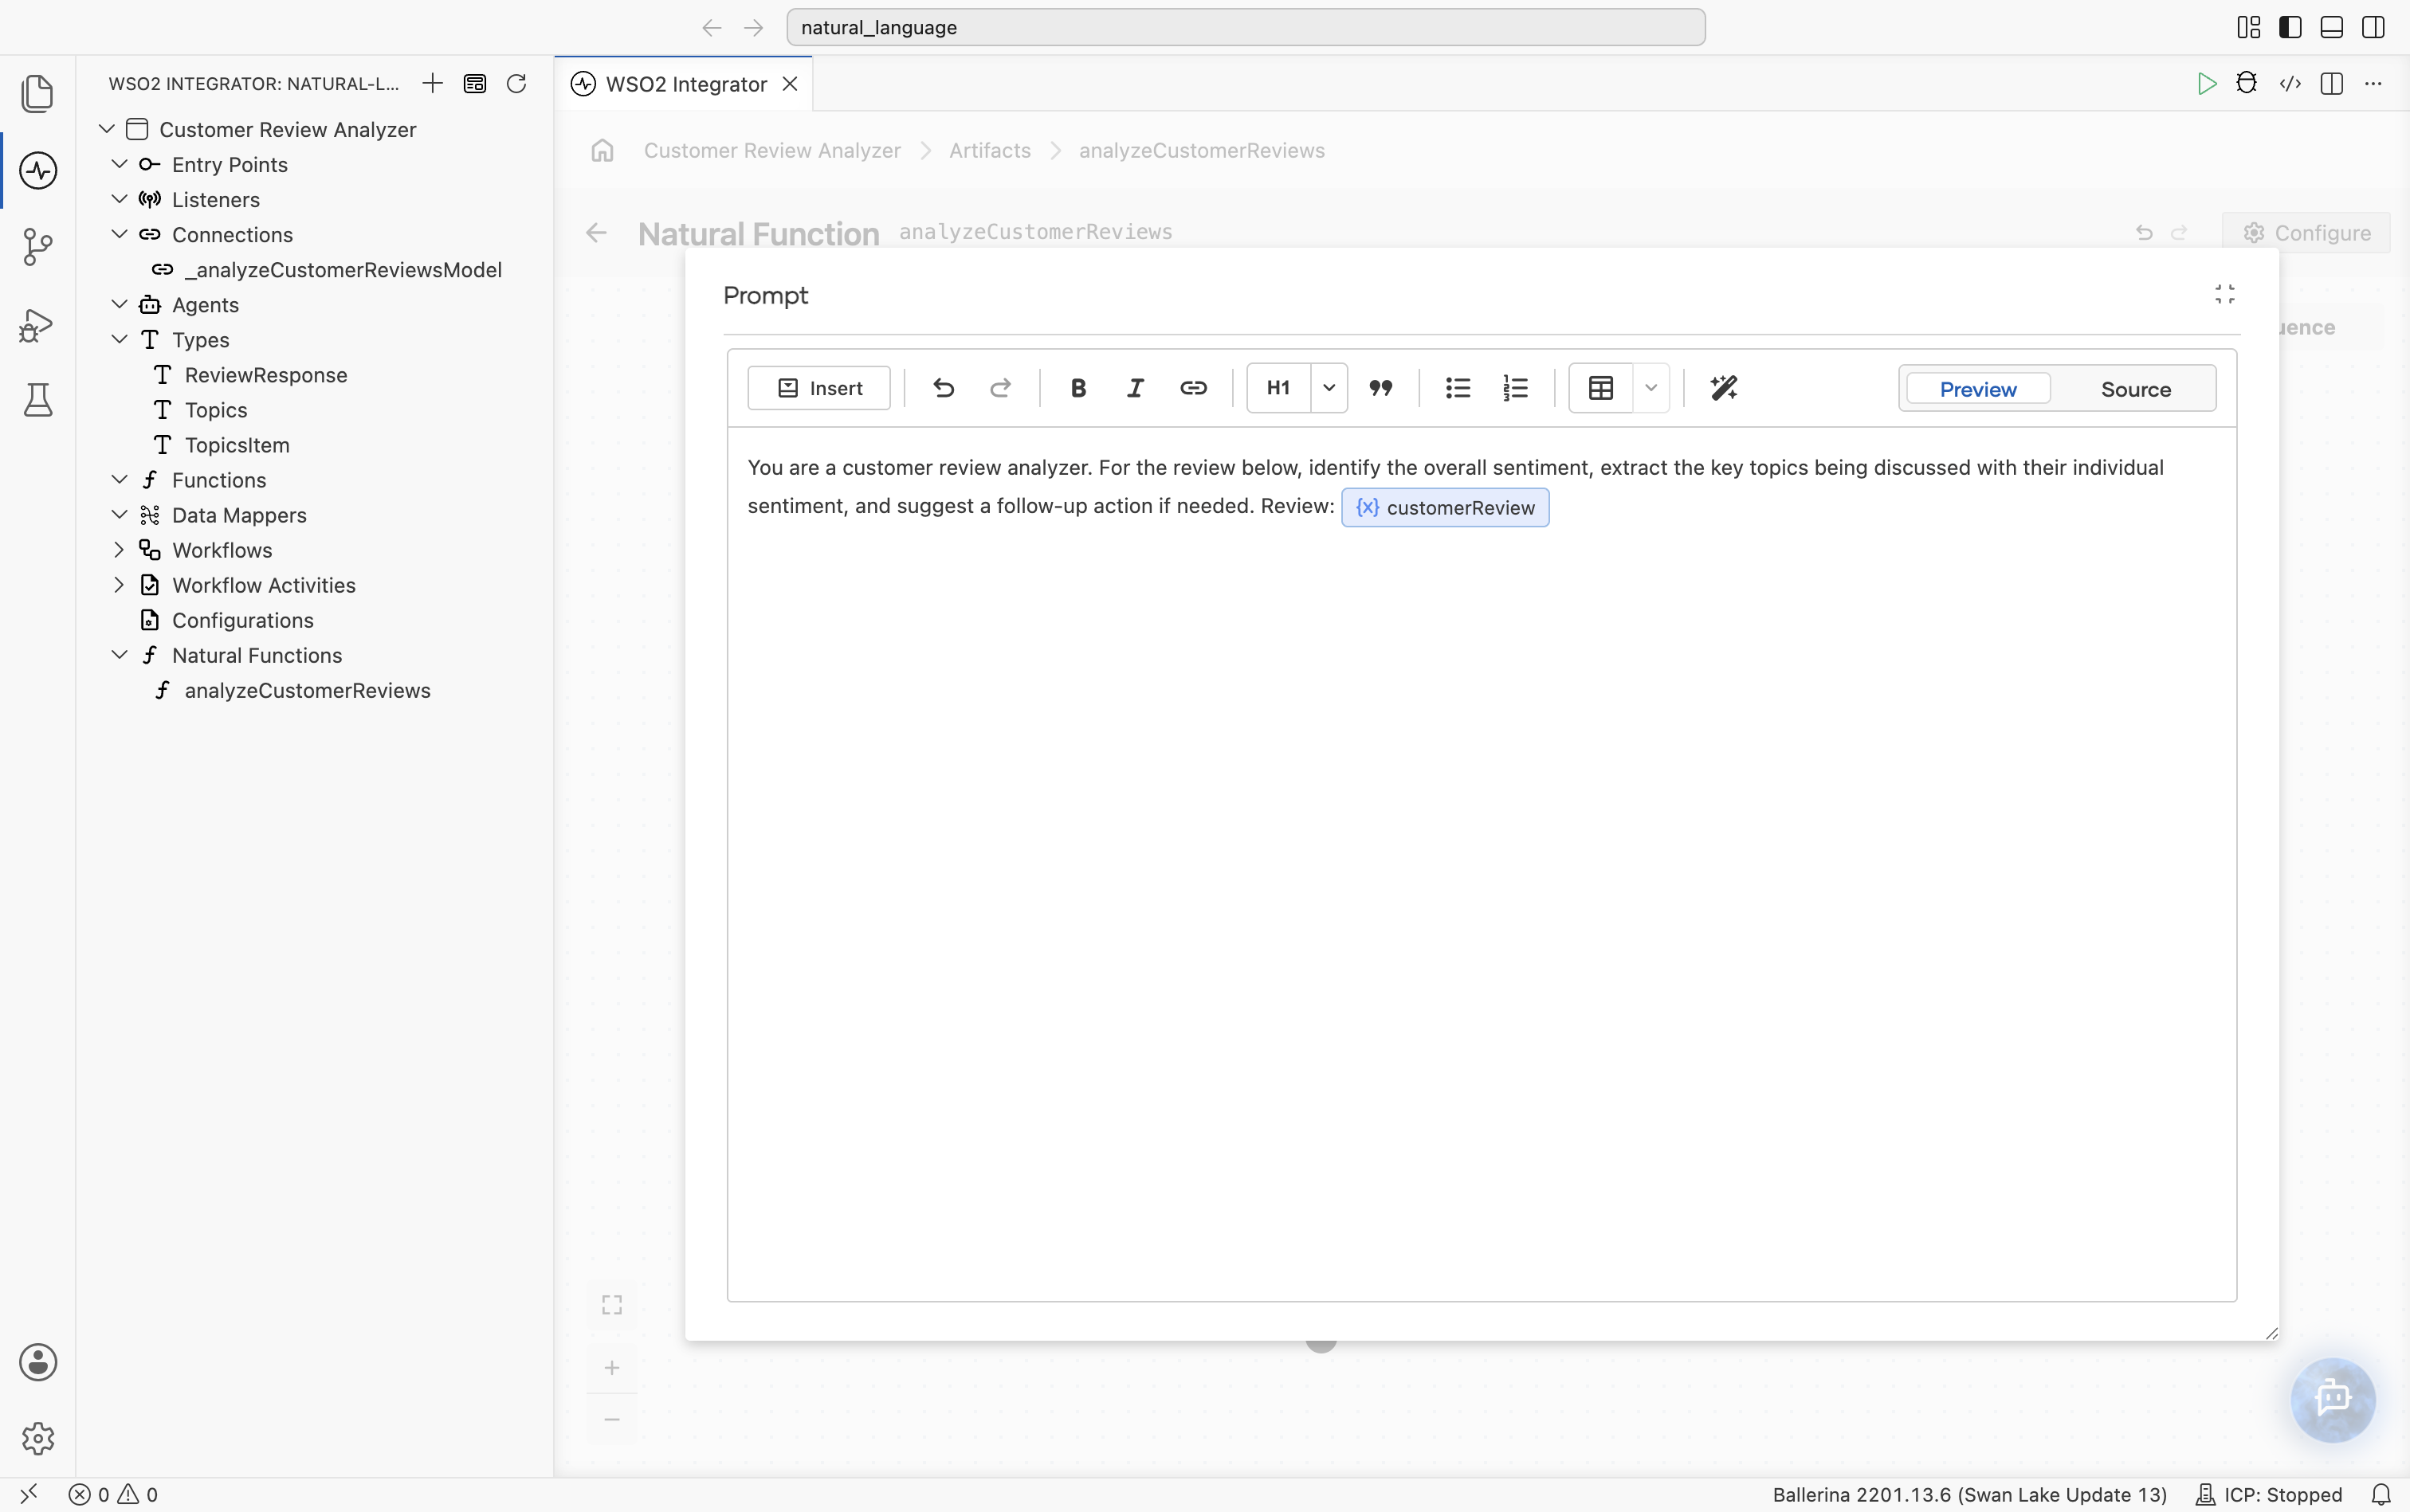
Task: Click the Insert button
Action: [818, 388]
